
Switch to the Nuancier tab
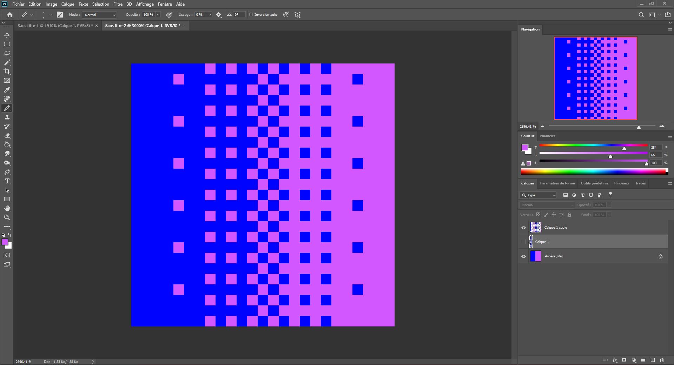point(548,136)
